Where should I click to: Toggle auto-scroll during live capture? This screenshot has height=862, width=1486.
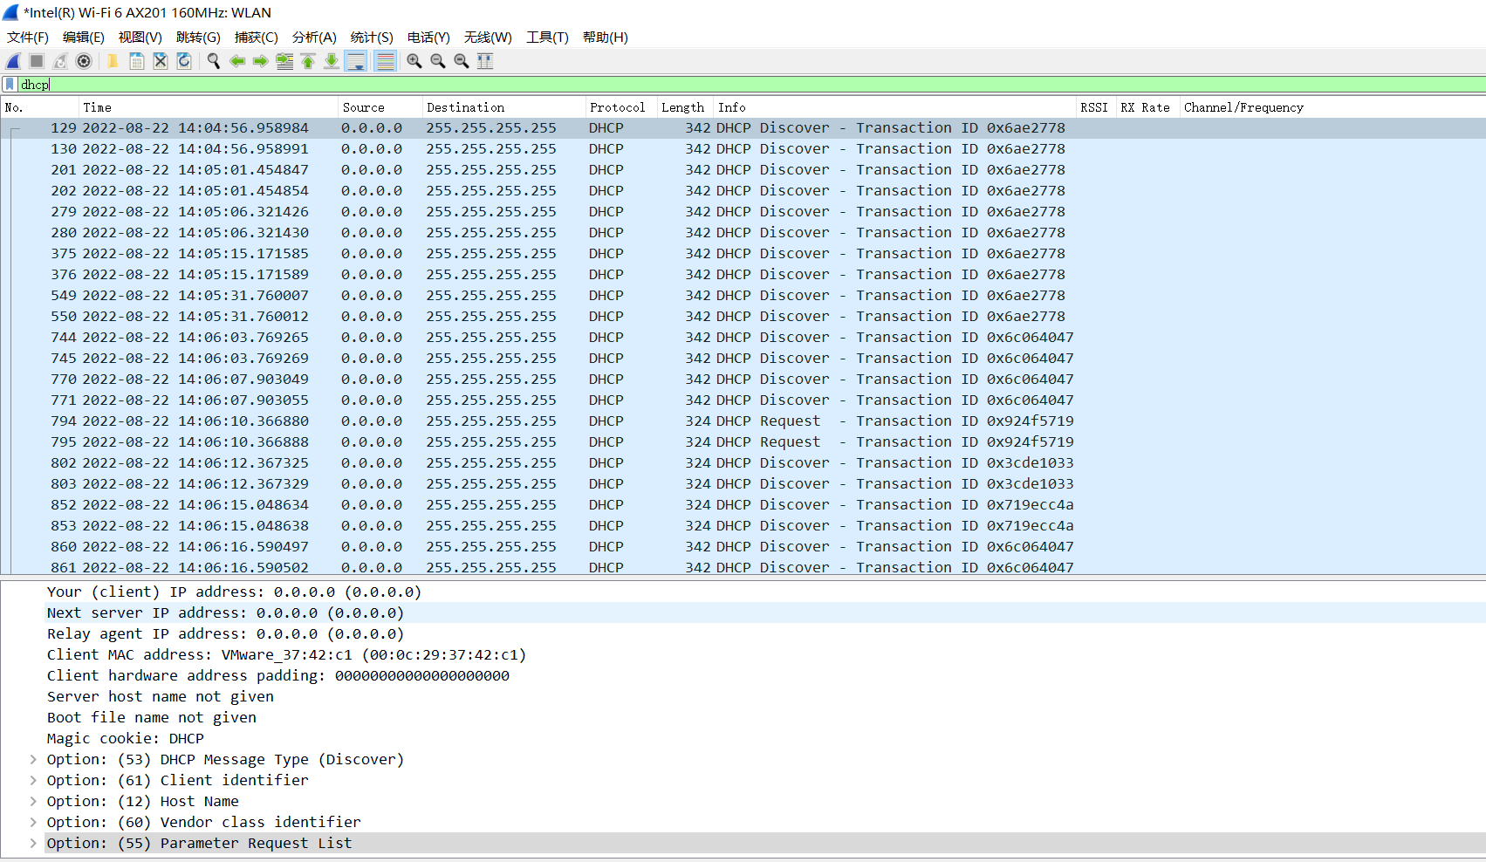(356, 61)
